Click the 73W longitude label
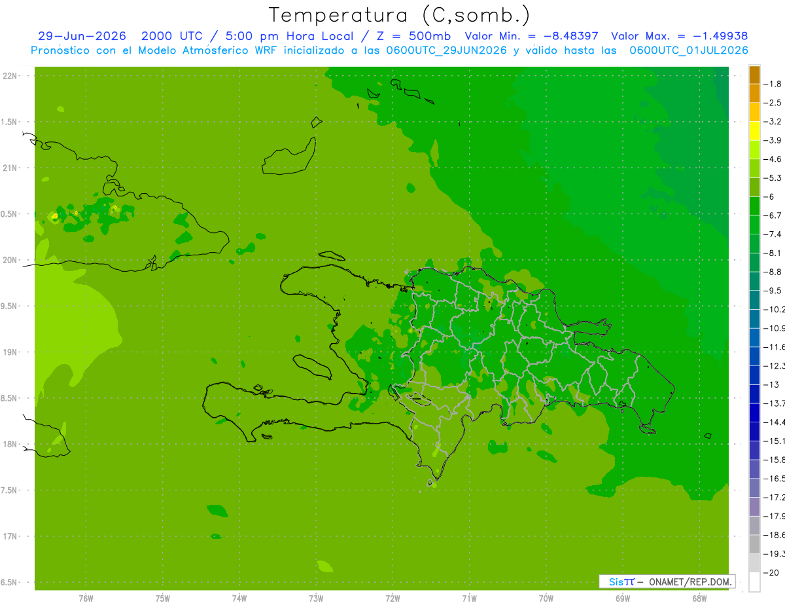Screen dimensions: 785x607 point(316,598)
